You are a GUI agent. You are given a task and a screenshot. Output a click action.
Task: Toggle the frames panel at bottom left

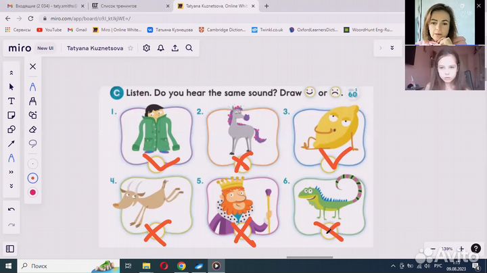pos(10,249)
